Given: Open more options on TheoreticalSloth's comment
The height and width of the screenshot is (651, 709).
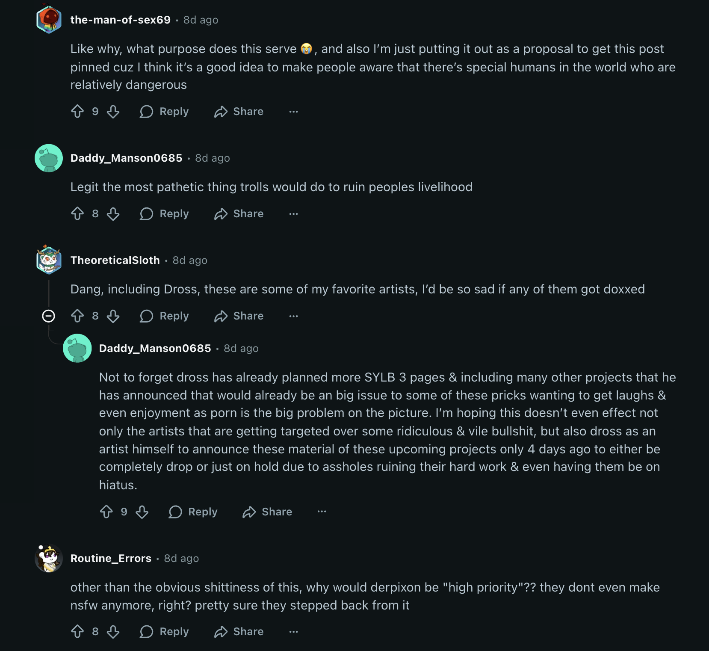Looking at the screenshot, I should coord(293,316).
